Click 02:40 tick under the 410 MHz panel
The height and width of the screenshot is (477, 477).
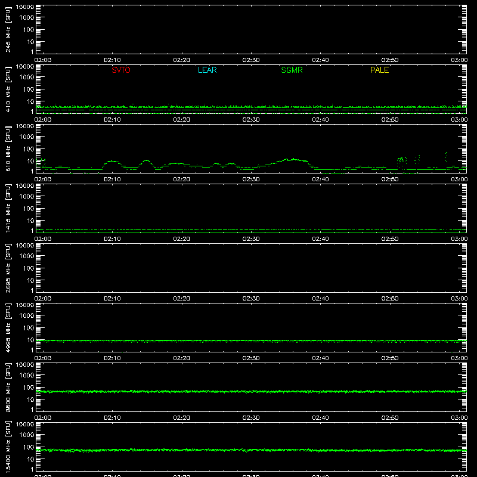[x=320, y=120]
